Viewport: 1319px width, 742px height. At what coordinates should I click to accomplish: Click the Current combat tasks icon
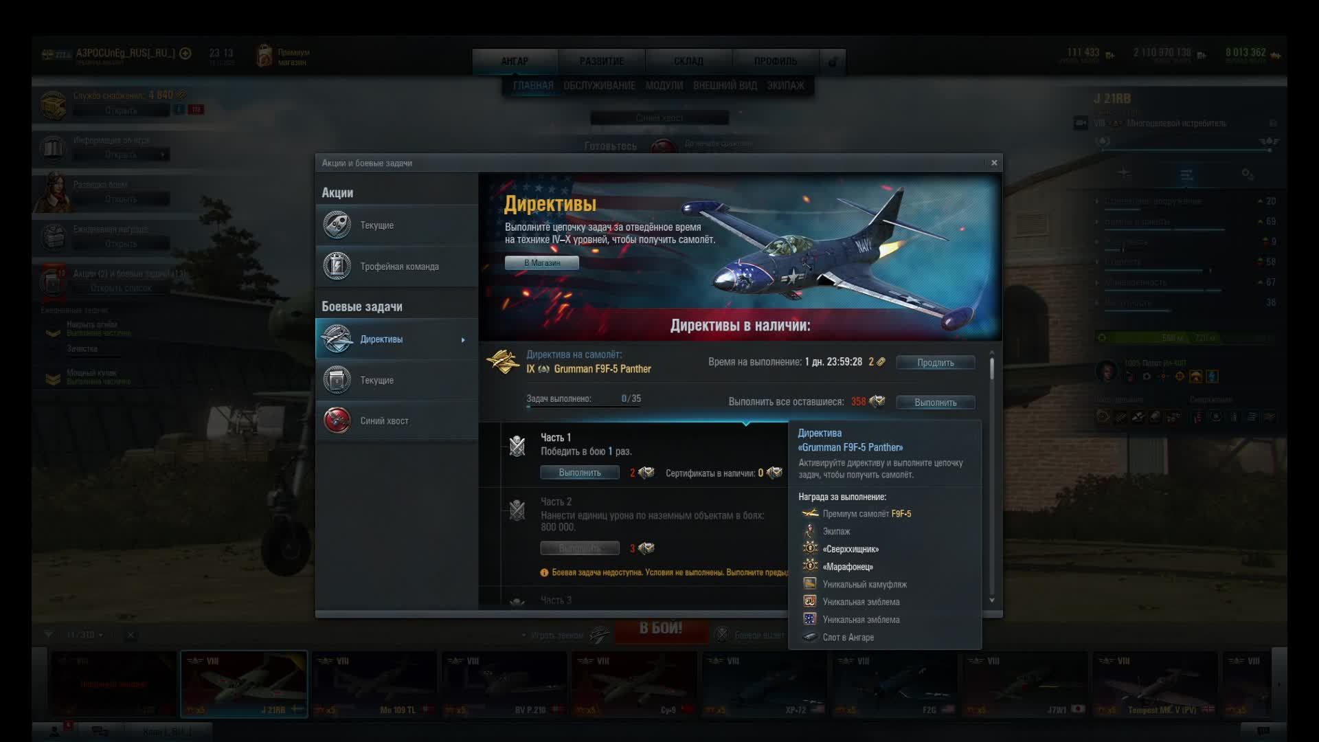pos(337,380)
